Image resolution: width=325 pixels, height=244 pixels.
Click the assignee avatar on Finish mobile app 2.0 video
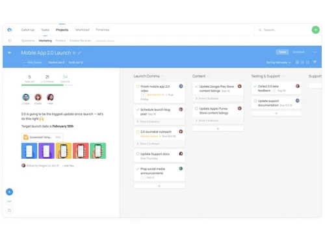(x=181, y=87)
